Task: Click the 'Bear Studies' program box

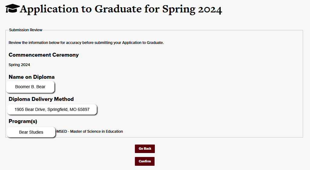Action: point(31,132)
